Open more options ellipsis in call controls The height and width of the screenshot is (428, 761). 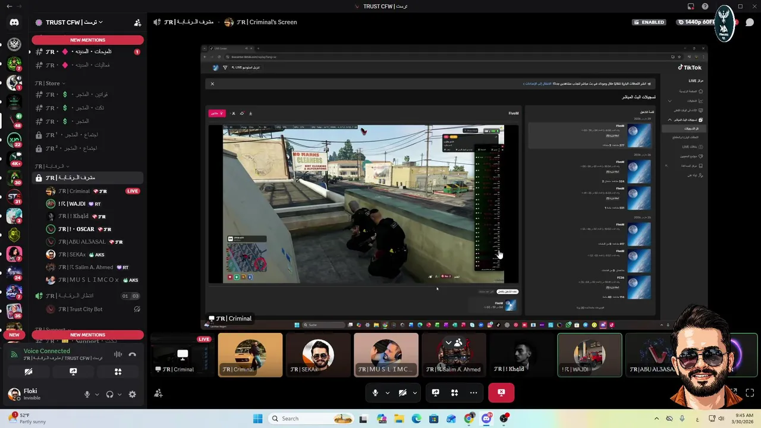tap(473, 392)
